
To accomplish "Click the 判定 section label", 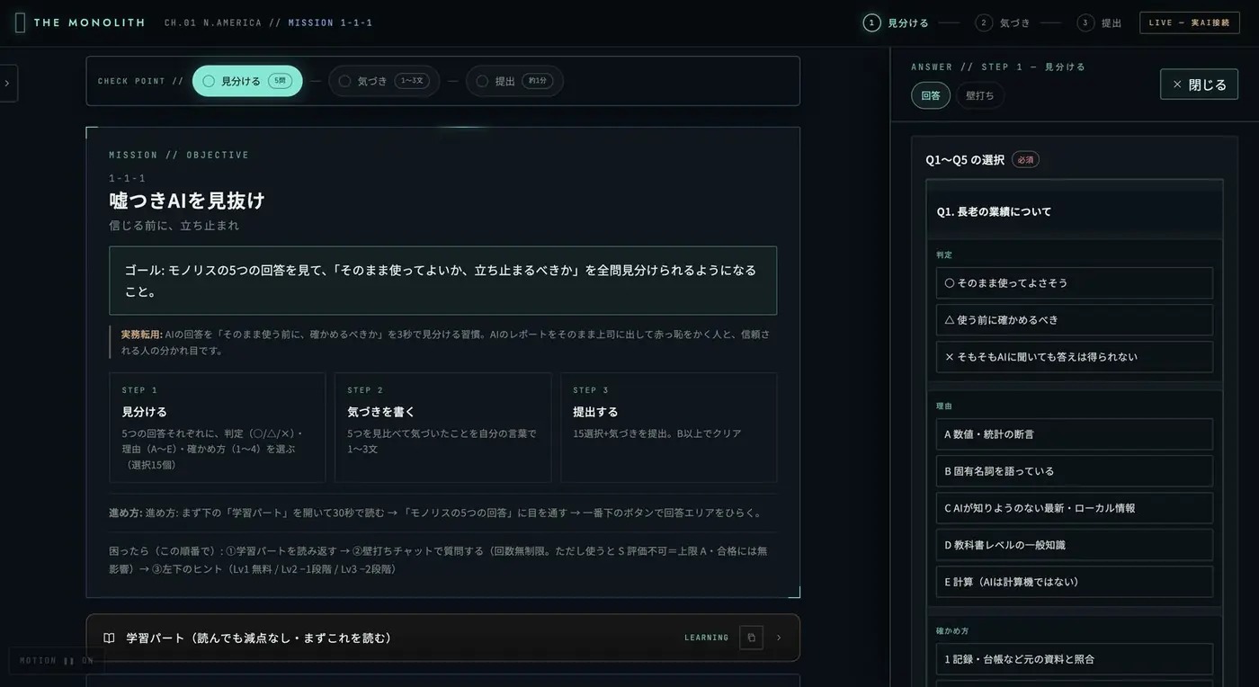I will 944,254.
